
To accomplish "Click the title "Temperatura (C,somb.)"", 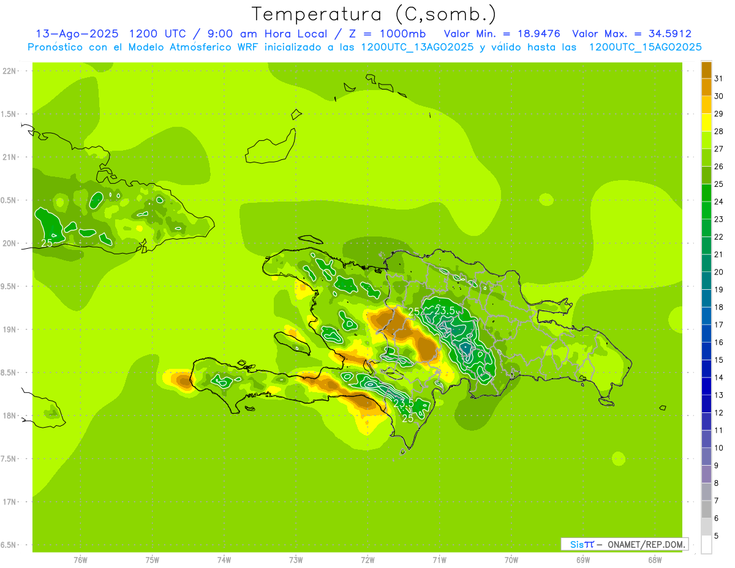I will coord(374,13).
